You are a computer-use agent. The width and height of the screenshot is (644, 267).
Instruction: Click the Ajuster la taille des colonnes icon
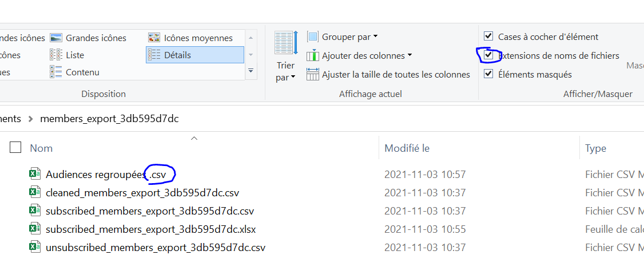[x=313, y=74]
